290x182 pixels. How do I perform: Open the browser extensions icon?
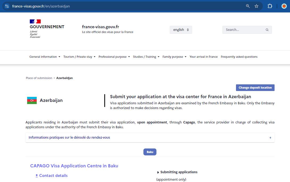270,6
